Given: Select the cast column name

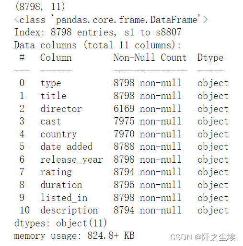Looking at the screenshot, I should [x=50, y=122].
